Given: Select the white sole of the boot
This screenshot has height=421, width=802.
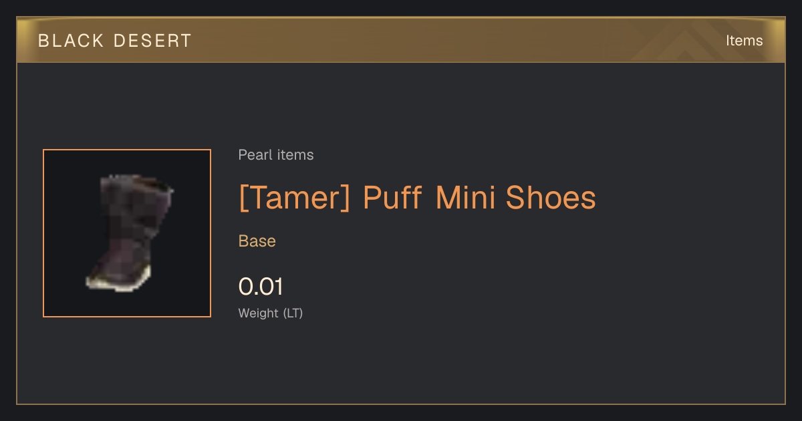Looking at the screenshot, I should (120, 283).
